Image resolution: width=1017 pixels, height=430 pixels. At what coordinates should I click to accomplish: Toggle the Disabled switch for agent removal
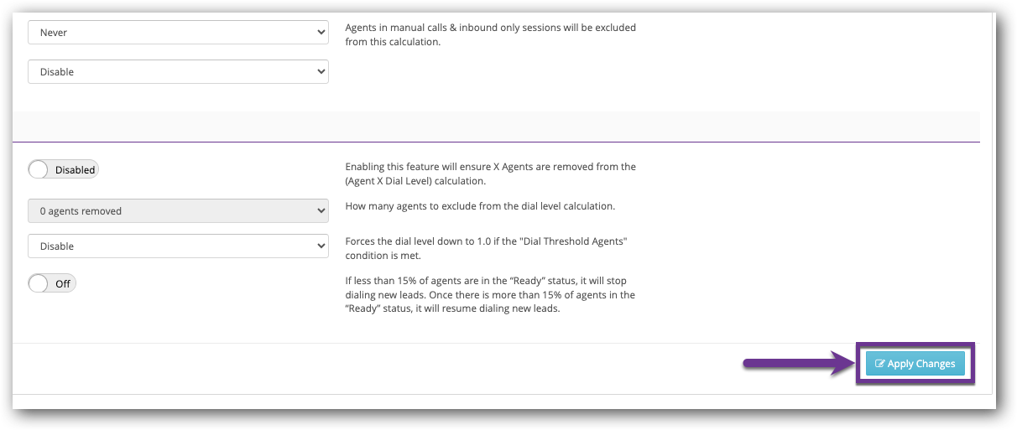[x=63, y=169]
